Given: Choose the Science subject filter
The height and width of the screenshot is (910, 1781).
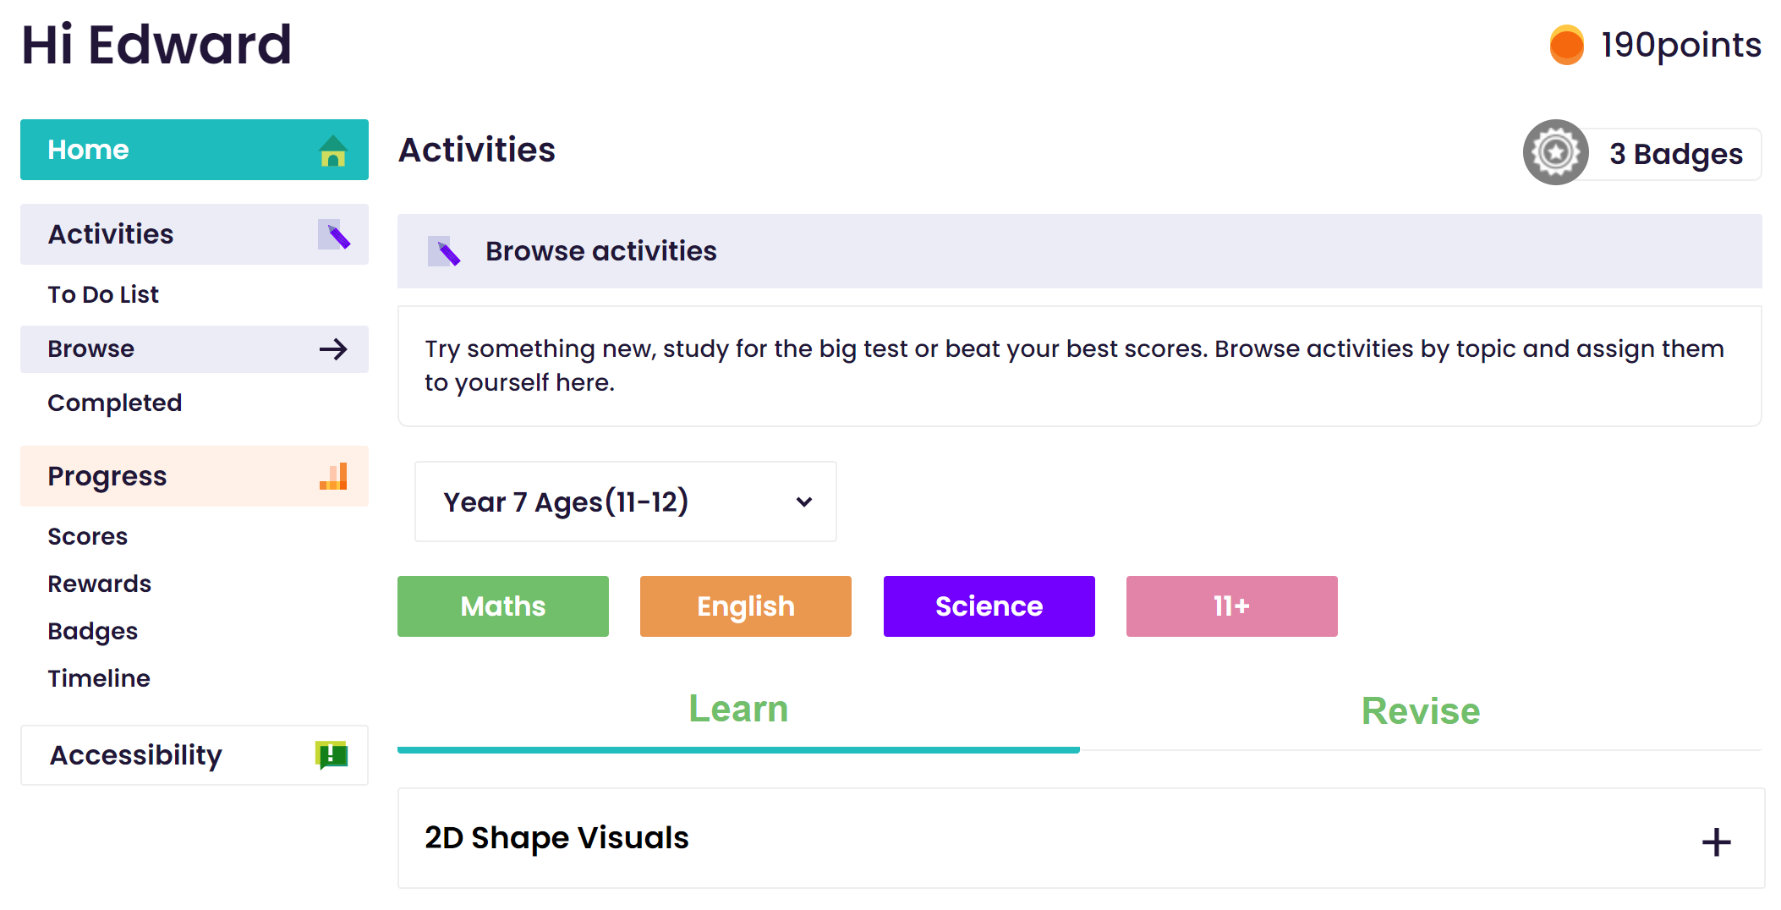Looking at the screenshot, I should [989, 606].
